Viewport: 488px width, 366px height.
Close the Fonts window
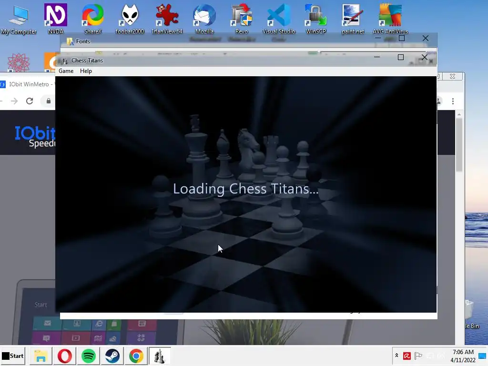tap(426, 38)
